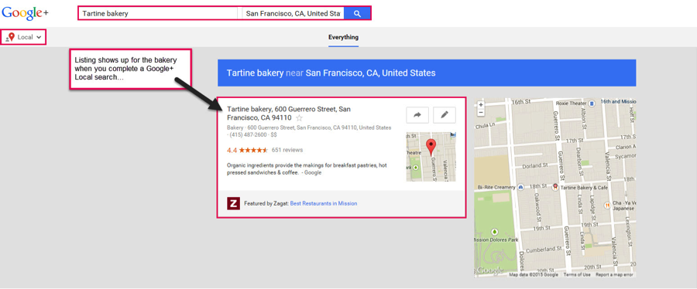Open the small map thumbnail with red pin
The image size is (697, 289).
pyautogui.click(x=431, y=156)
